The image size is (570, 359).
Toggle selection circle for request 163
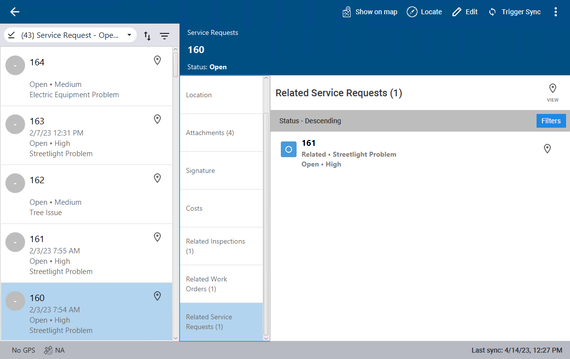coord(15,124)
